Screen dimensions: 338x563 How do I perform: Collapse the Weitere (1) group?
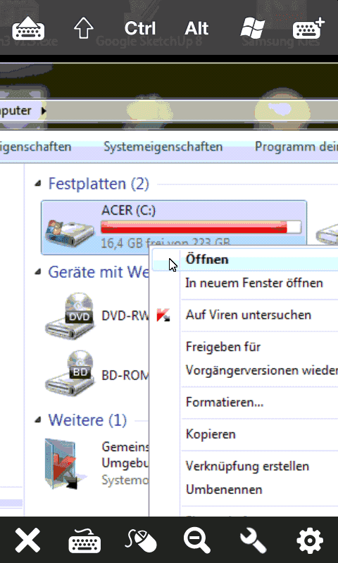click(37, 419)
